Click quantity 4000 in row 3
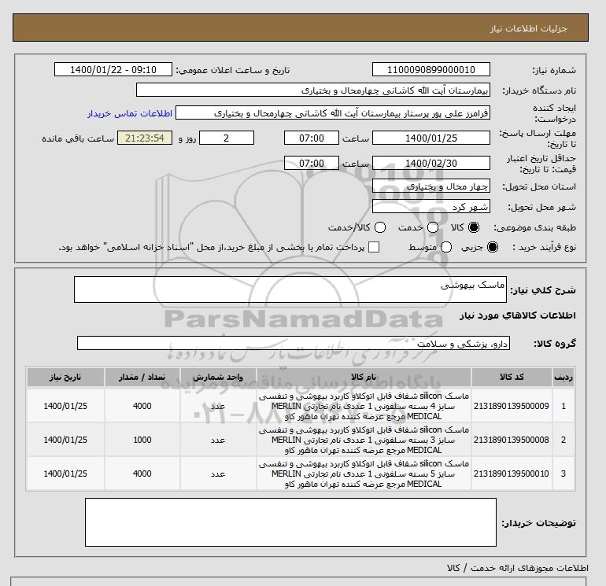This screenshot has width=606, height=586. tap(142, 474)
